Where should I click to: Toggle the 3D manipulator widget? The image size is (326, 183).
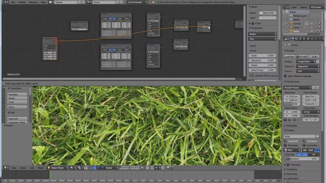click(91, 168)
